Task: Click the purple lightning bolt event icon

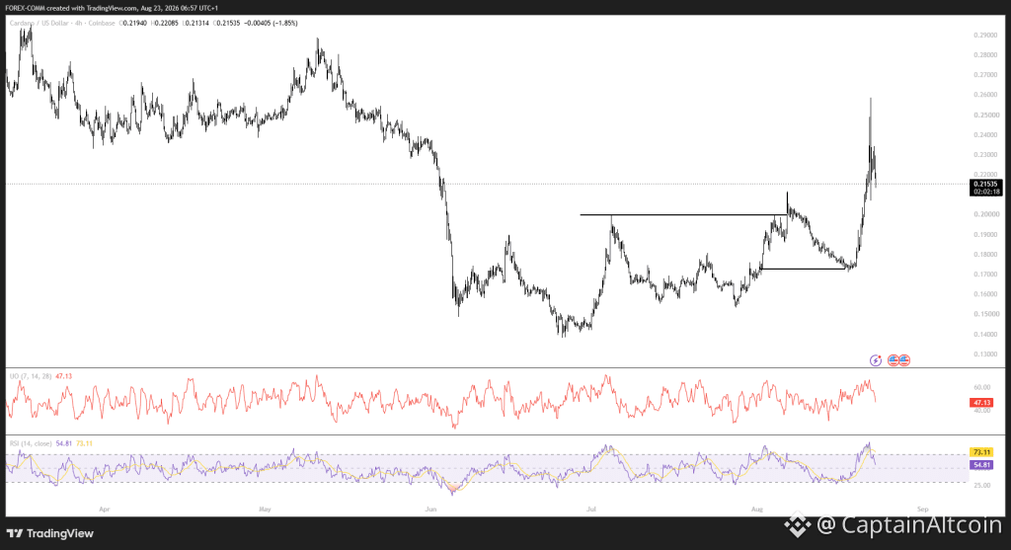Action: pos(876,360)
